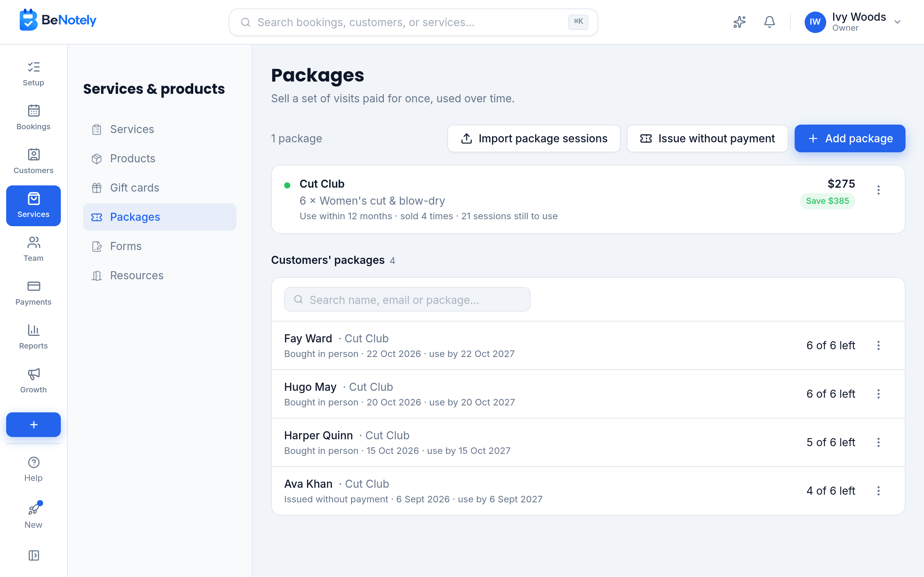The width and height of the screenshot is (924, 577).
Task: Go to Customers in the sidebar
Action: 33,162
